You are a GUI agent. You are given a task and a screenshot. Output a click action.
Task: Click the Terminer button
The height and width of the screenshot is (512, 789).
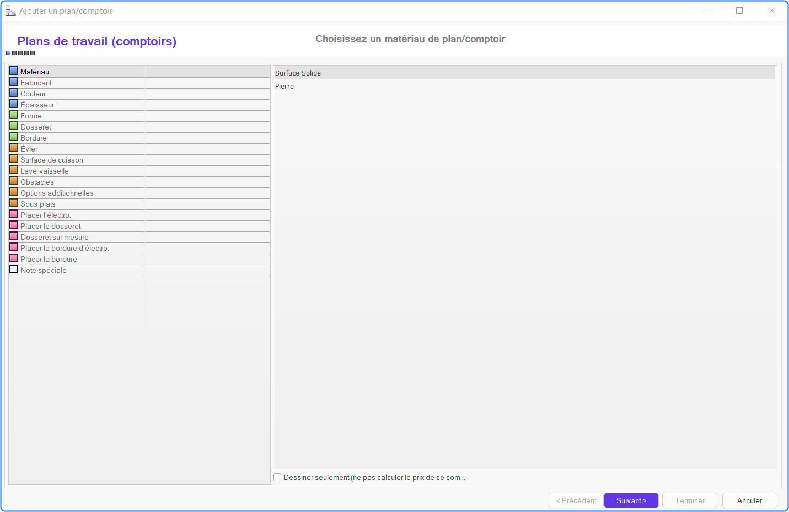[690, 500]
